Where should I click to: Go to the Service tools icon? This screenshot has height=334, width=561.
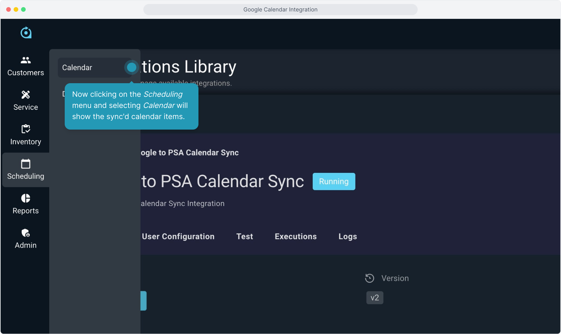point(26,95)
